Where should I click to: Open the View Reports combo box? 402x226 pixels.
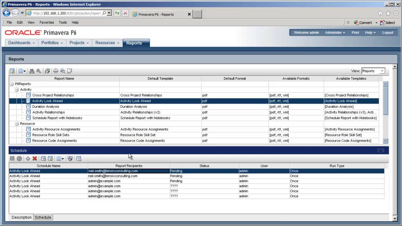coord(373,71)
